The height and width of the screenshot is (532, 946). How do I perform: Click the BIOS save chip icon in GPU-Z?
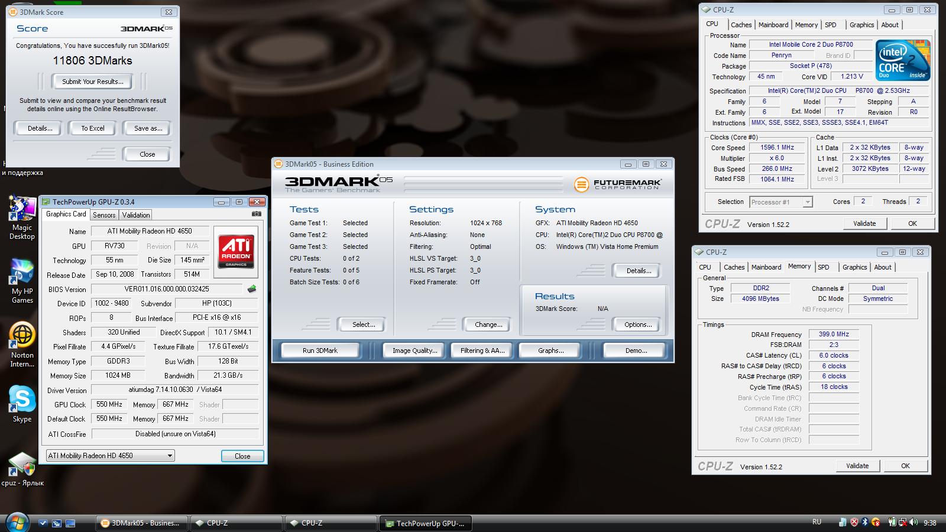[x=252, y=289]
